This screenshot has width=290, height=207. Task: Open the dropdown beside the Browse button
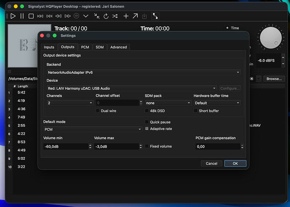(x=258, y=79)
